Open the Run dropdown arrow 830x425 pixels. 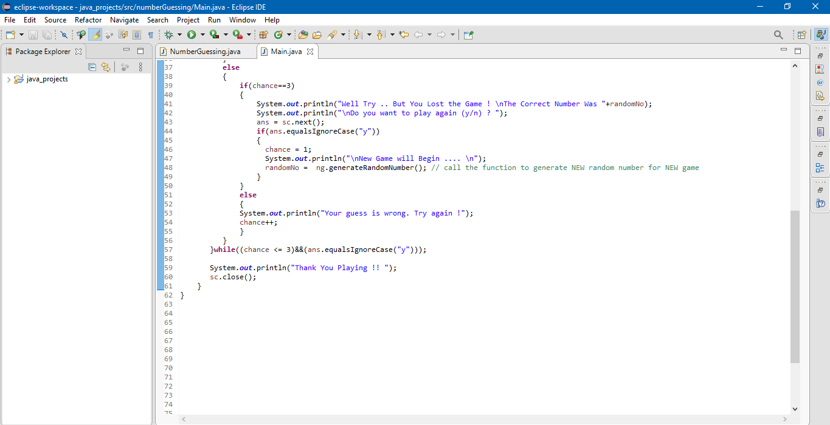point(202,35)
